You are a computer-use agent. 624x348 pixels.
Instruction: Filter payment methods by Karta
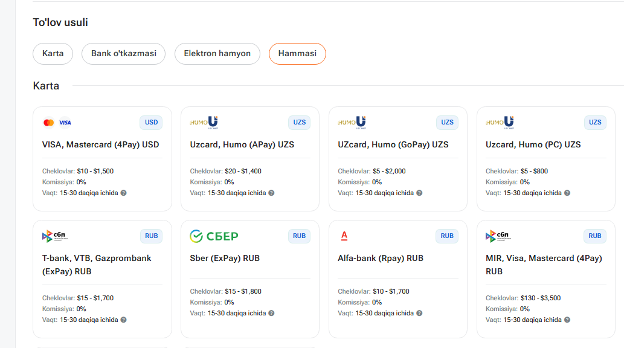[x=53, y=54]
